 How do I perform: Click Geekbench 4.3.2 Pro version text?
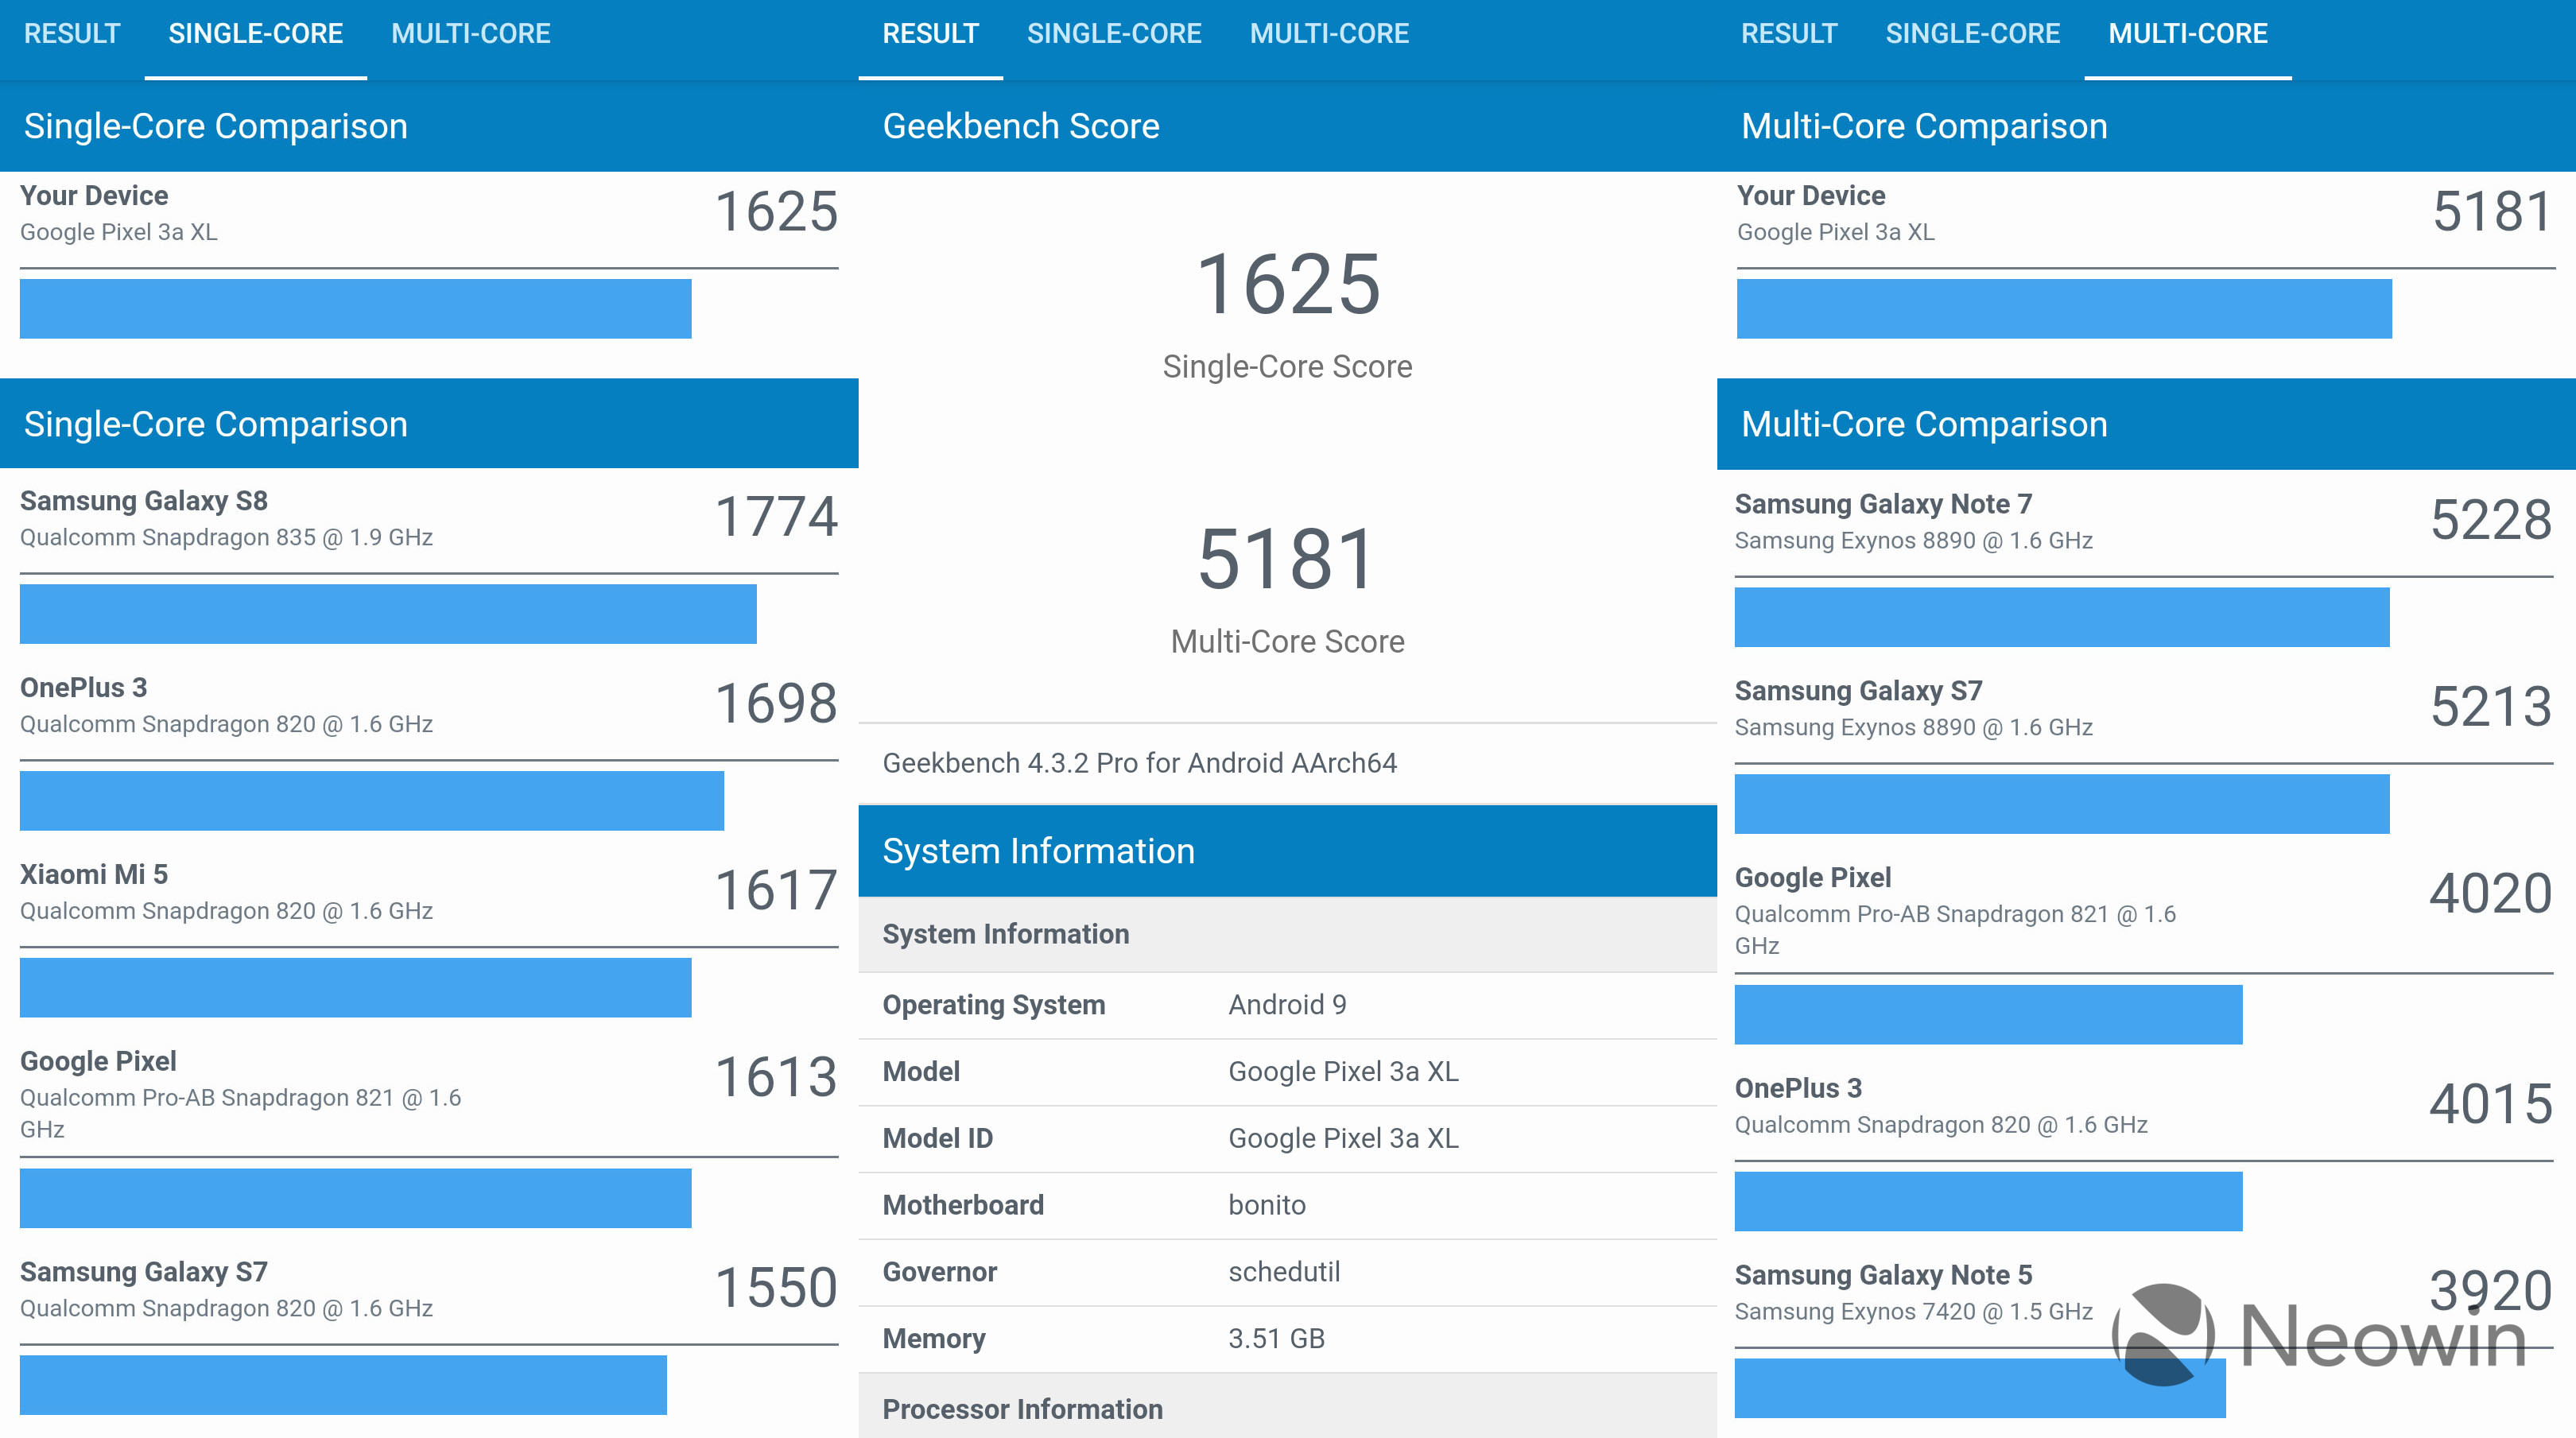1139,764
